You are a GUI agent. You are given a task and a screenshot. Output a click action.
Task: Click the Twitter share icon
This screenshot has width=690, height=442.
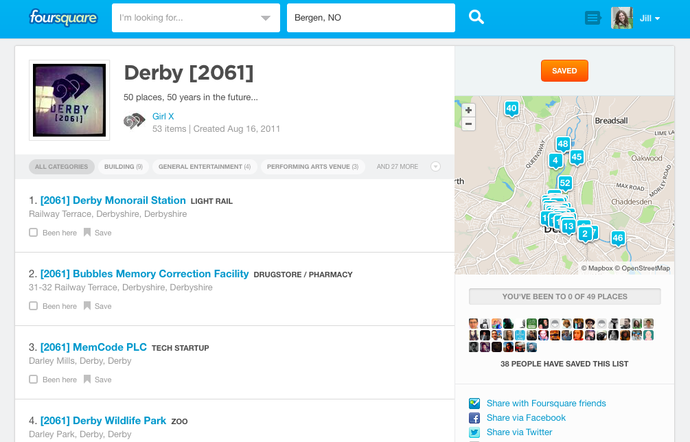[474, 432]
